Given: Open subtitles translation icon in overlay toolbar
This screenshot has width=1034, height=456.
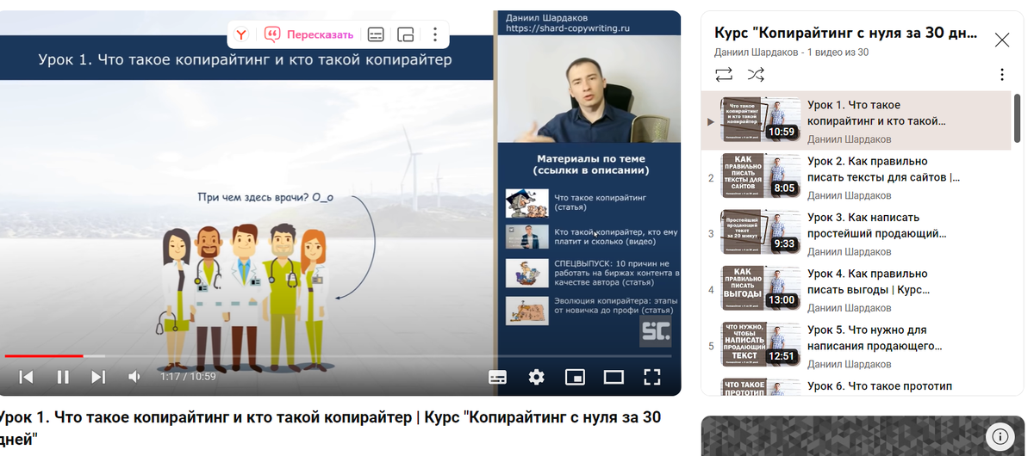Looking at the screenshot, I should point(376,34).
